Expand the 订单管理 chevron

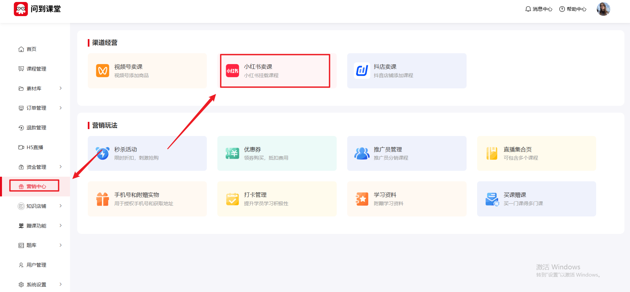(61, 108)
